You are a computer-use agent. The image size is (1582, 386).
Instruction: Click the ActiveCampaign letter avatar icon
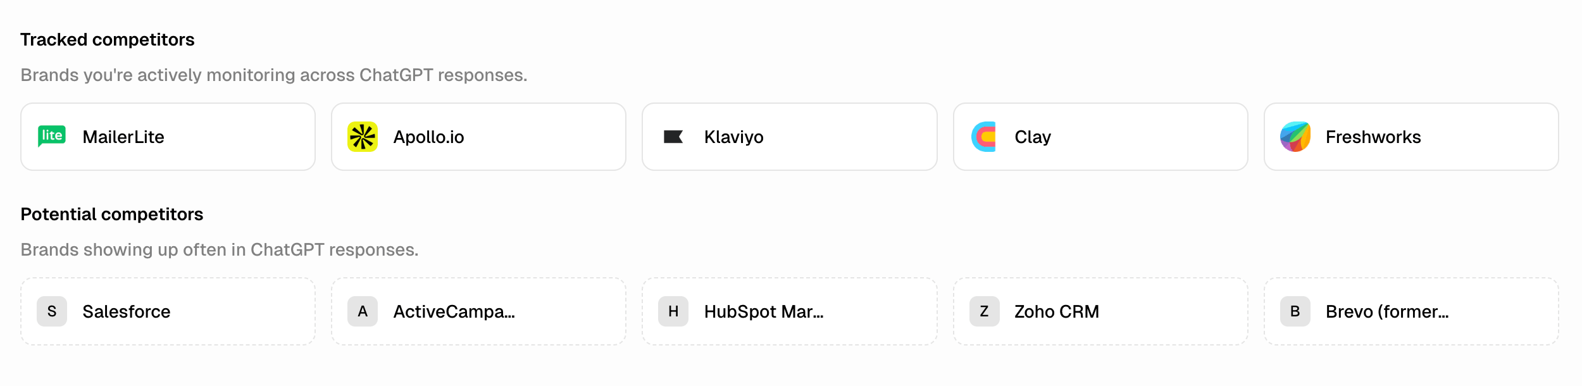pyautogui.click(x=363, y=311)
